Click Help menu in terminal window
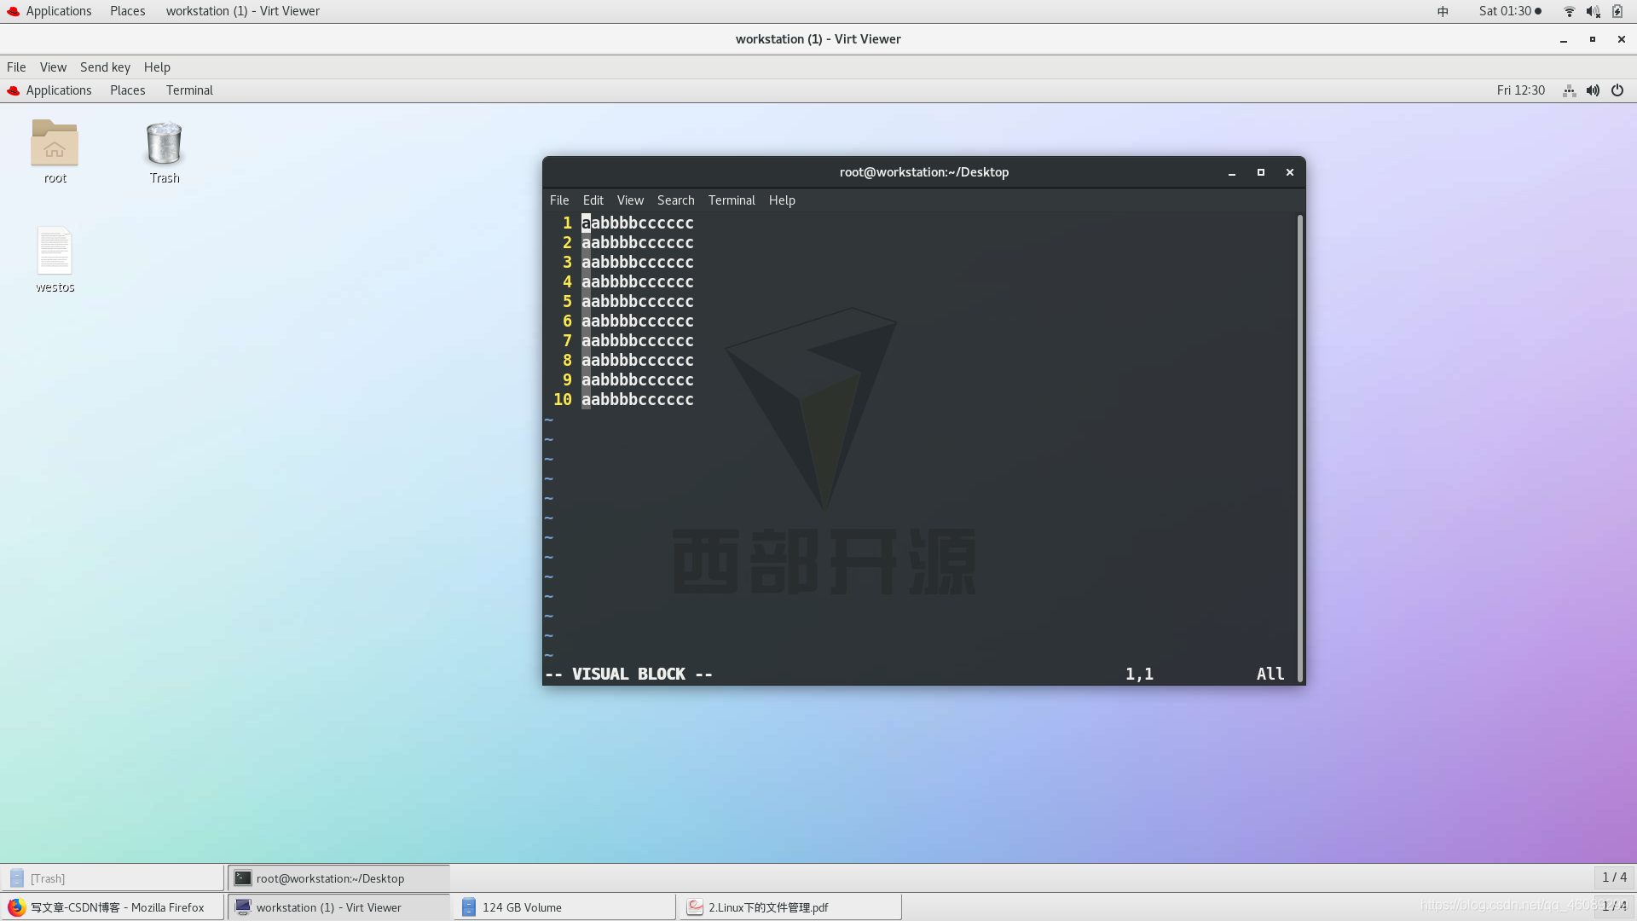1637x921 pixels. point(781,200)
